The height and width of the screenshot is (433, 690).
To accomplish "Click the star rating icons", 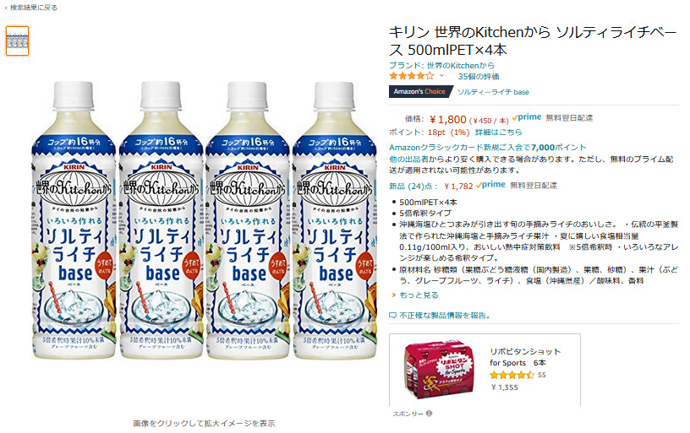I will (411, 76).
